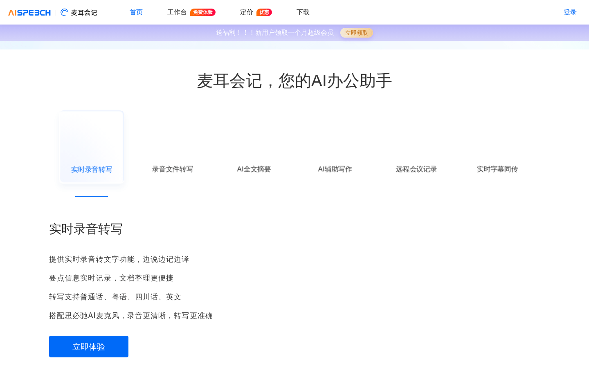Click the AISPEECH logo

coord(29,13)
